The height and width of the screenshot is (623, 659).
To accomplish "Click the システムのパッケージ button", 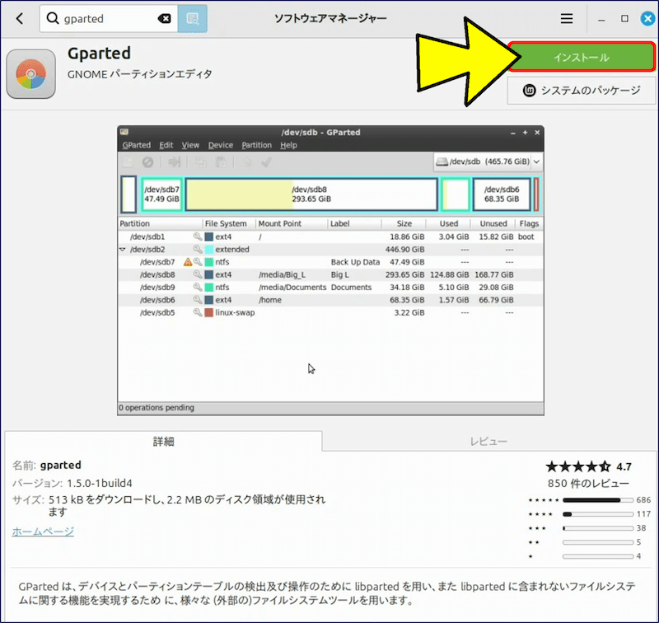I will pyautogui.click(x=582, y=91).
